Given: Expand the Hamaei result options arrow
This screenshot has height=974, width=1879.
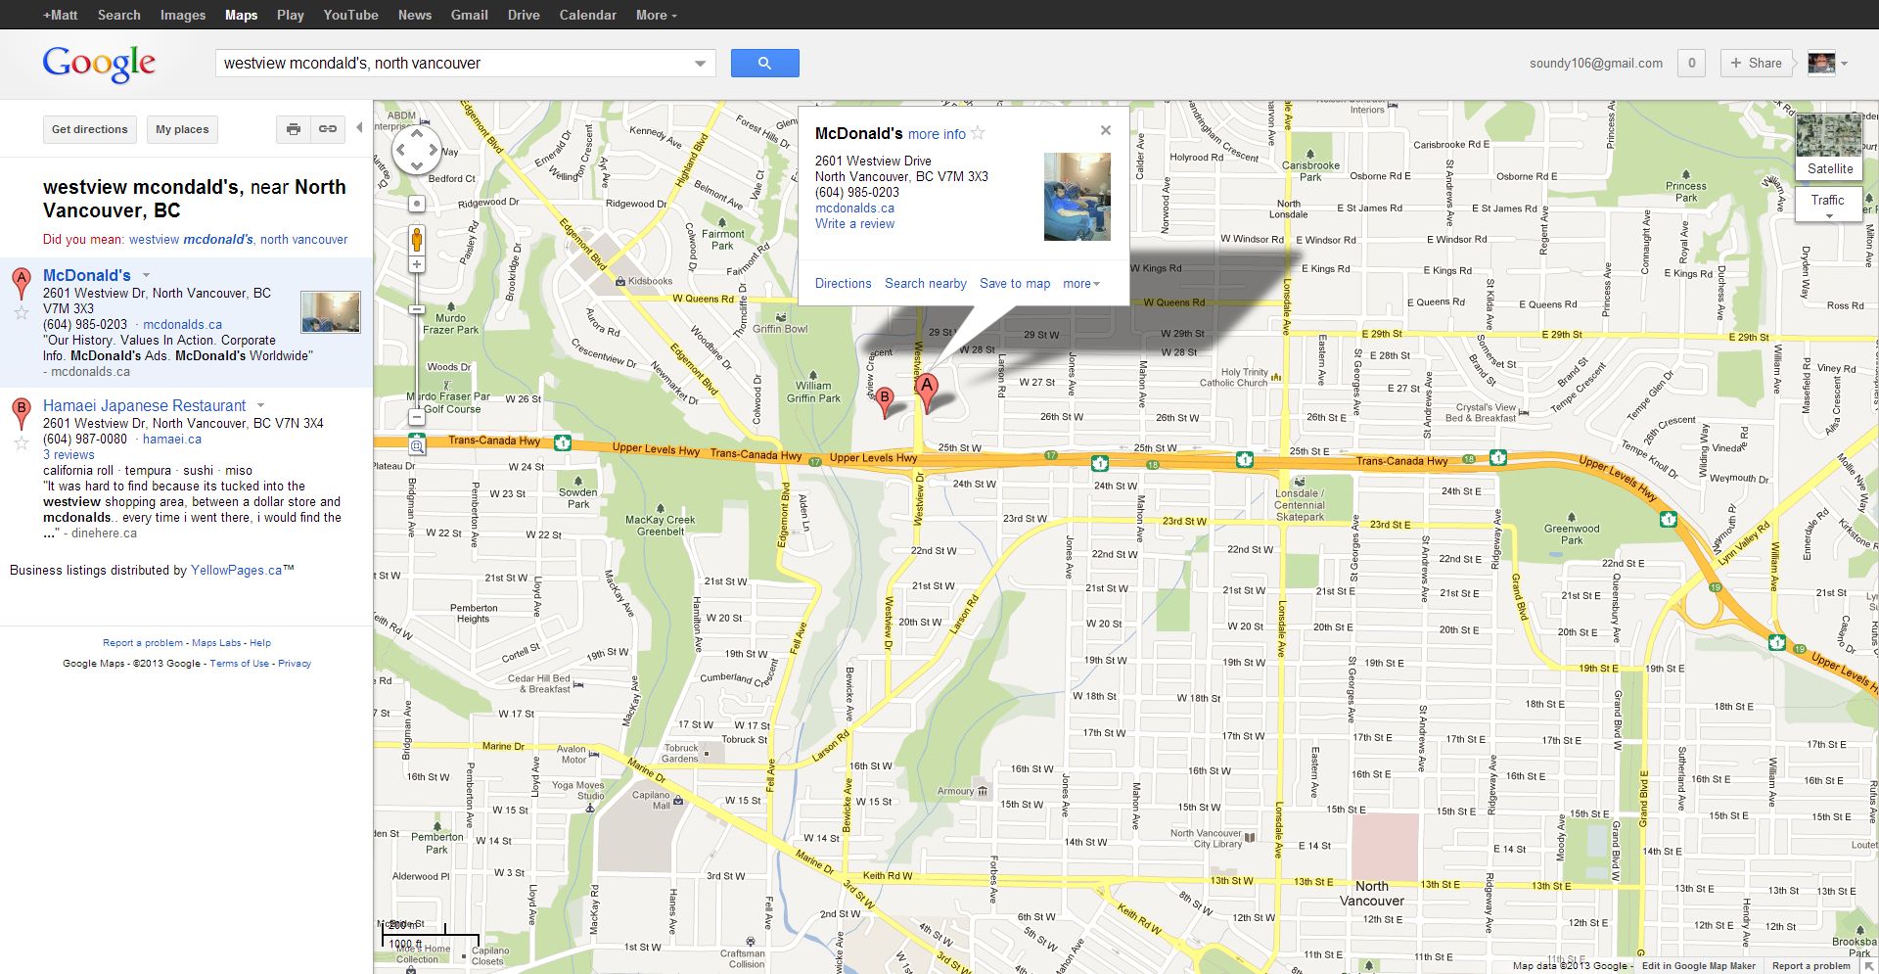Looking at the screenshot, I should (x=261, y=405).
